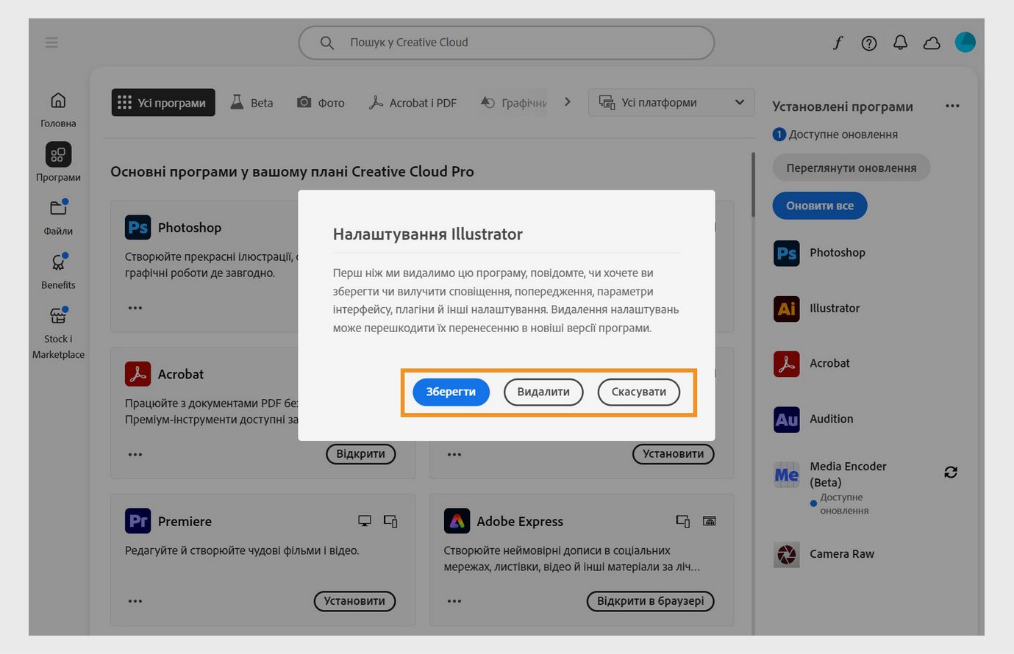The image size is (1014, 654).
Task: Click the Premiere card app icon
Action: (x=138, y=521)
